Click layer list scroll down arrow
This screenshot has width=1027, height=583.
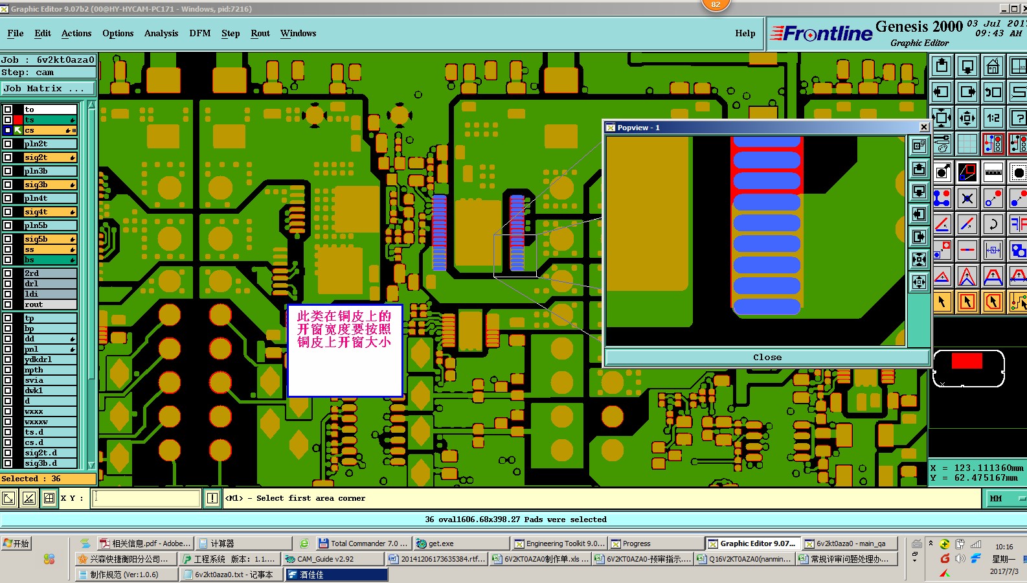click(91, 465)
